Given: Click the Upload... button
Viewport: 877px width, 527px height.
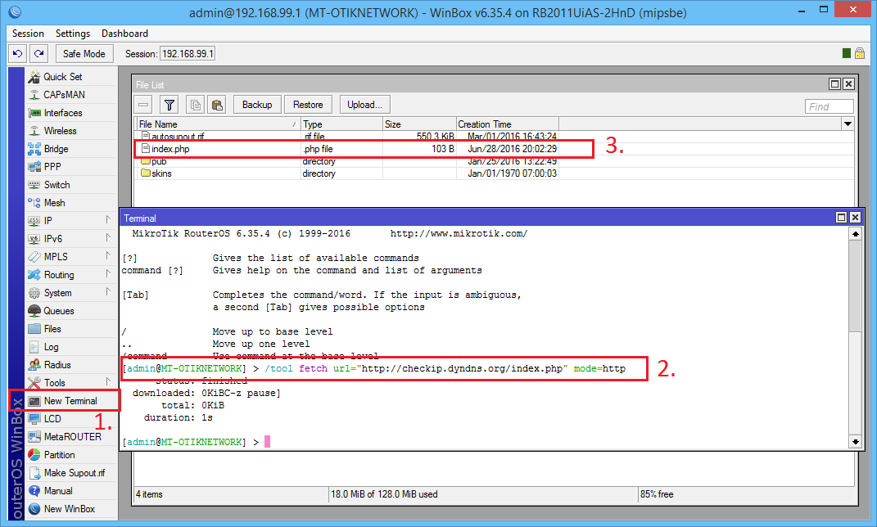Looking at the screenshot, I should [x=364, y=105].
